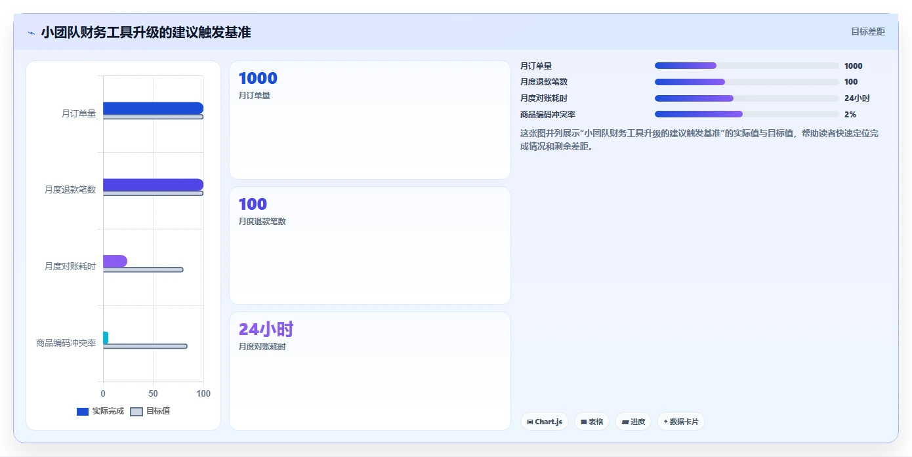Click the 月订单量 label on chart axis
Screen dimensions: 912x457
[x=79, y=113]
